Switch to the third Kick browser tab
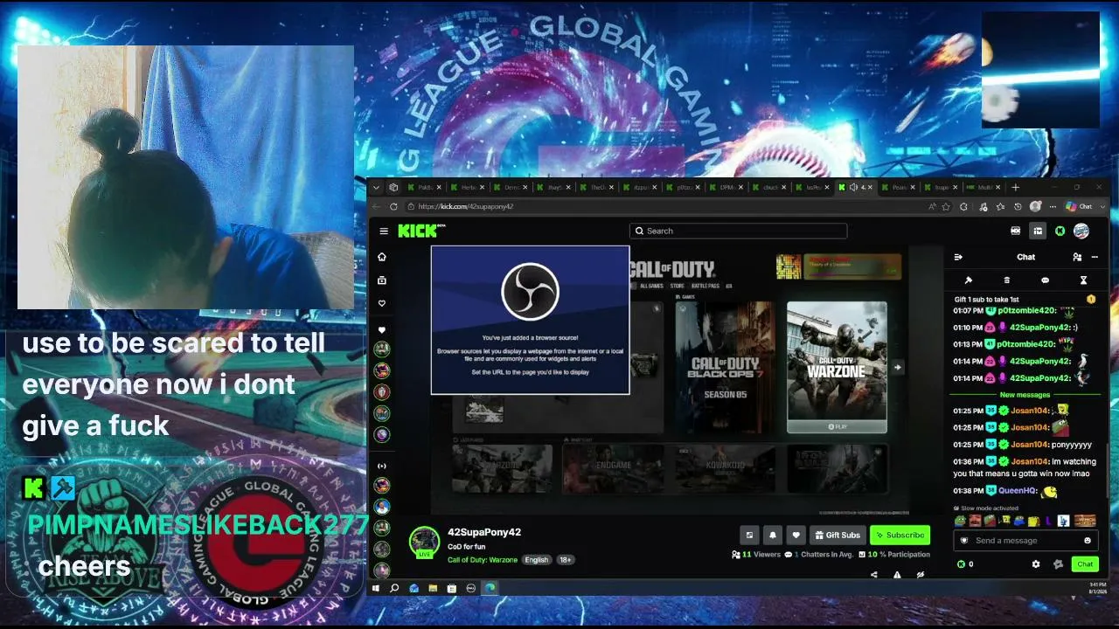1119x629 pixels. [511, 187]
